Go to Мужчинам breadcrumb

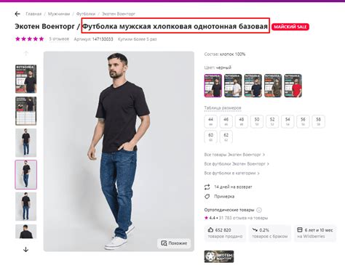tap(59, 14)
